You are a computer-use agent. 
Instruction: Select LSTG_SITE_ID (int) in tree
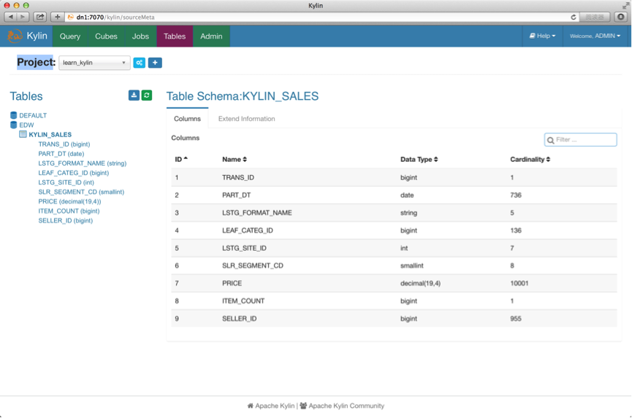coord(66,182)
